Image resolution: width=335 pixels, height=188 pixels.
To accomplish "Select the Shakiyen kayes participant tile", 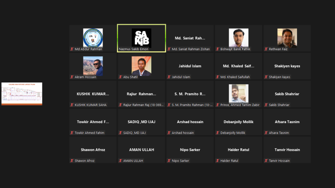I will coord(287,66).
